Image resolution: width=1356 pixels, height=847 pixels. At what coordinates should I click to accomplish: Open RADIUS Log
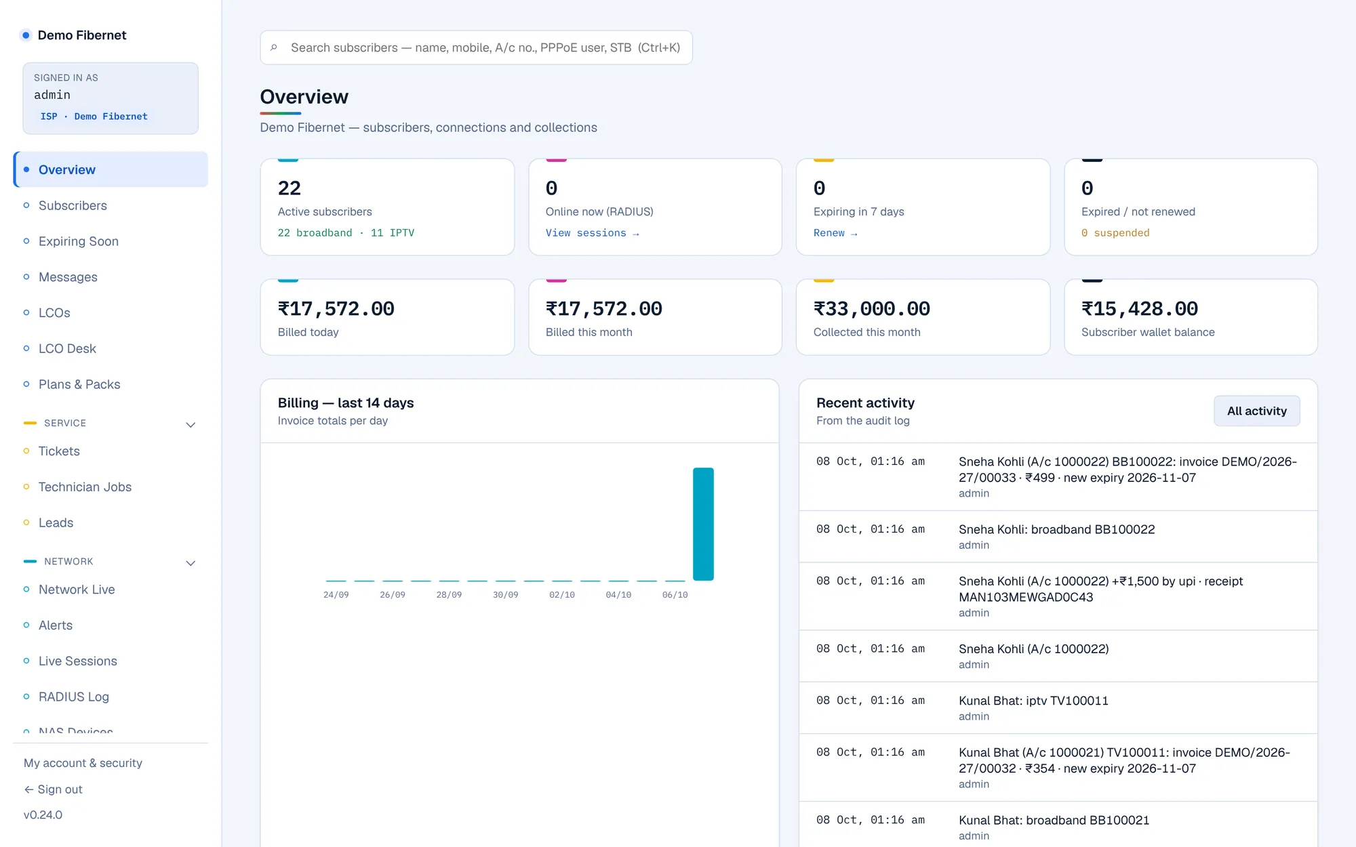(x=111, y=697)
